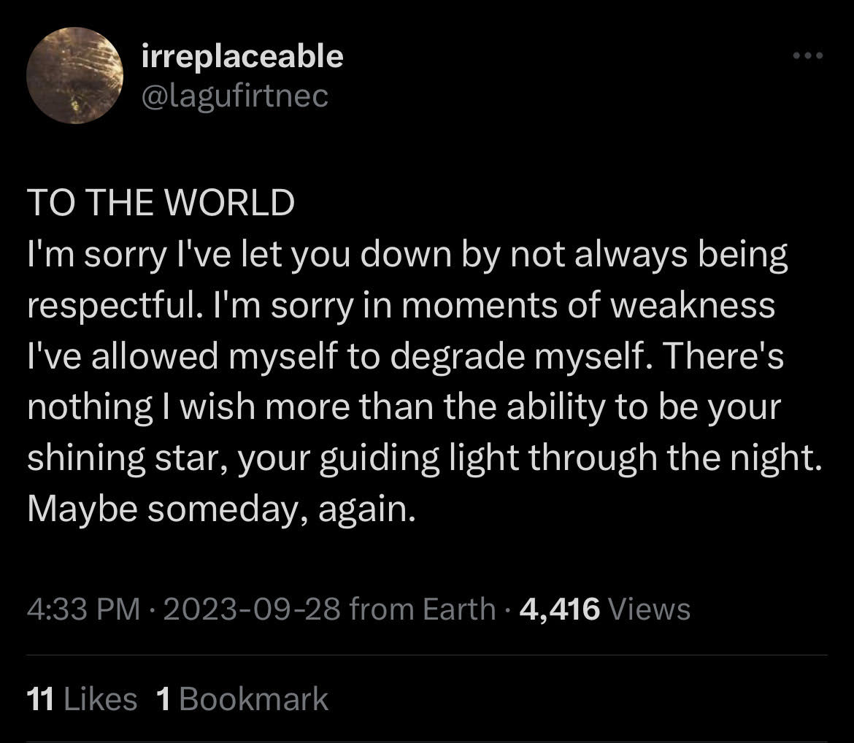
Task: Click the 4,416 view count number
Action: [x=560, y=609]
